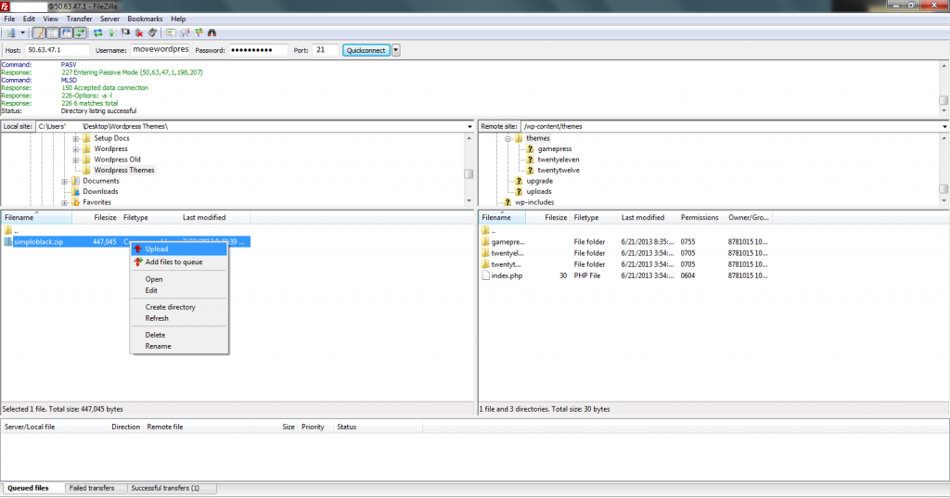
Task: Click the directory comparison colored-columns icon
Action: coord(171,32)
